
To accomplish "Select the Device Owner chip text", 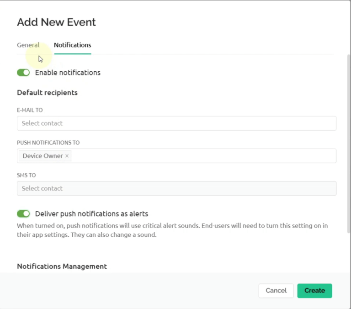I will [43, 156].
